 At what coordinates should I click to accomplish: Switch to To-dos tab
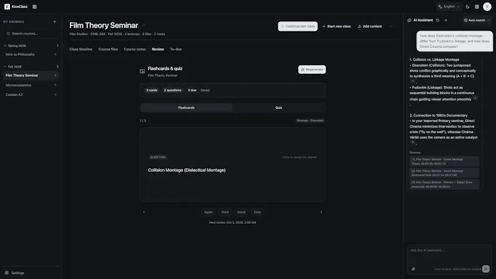[x=176, y=50]
